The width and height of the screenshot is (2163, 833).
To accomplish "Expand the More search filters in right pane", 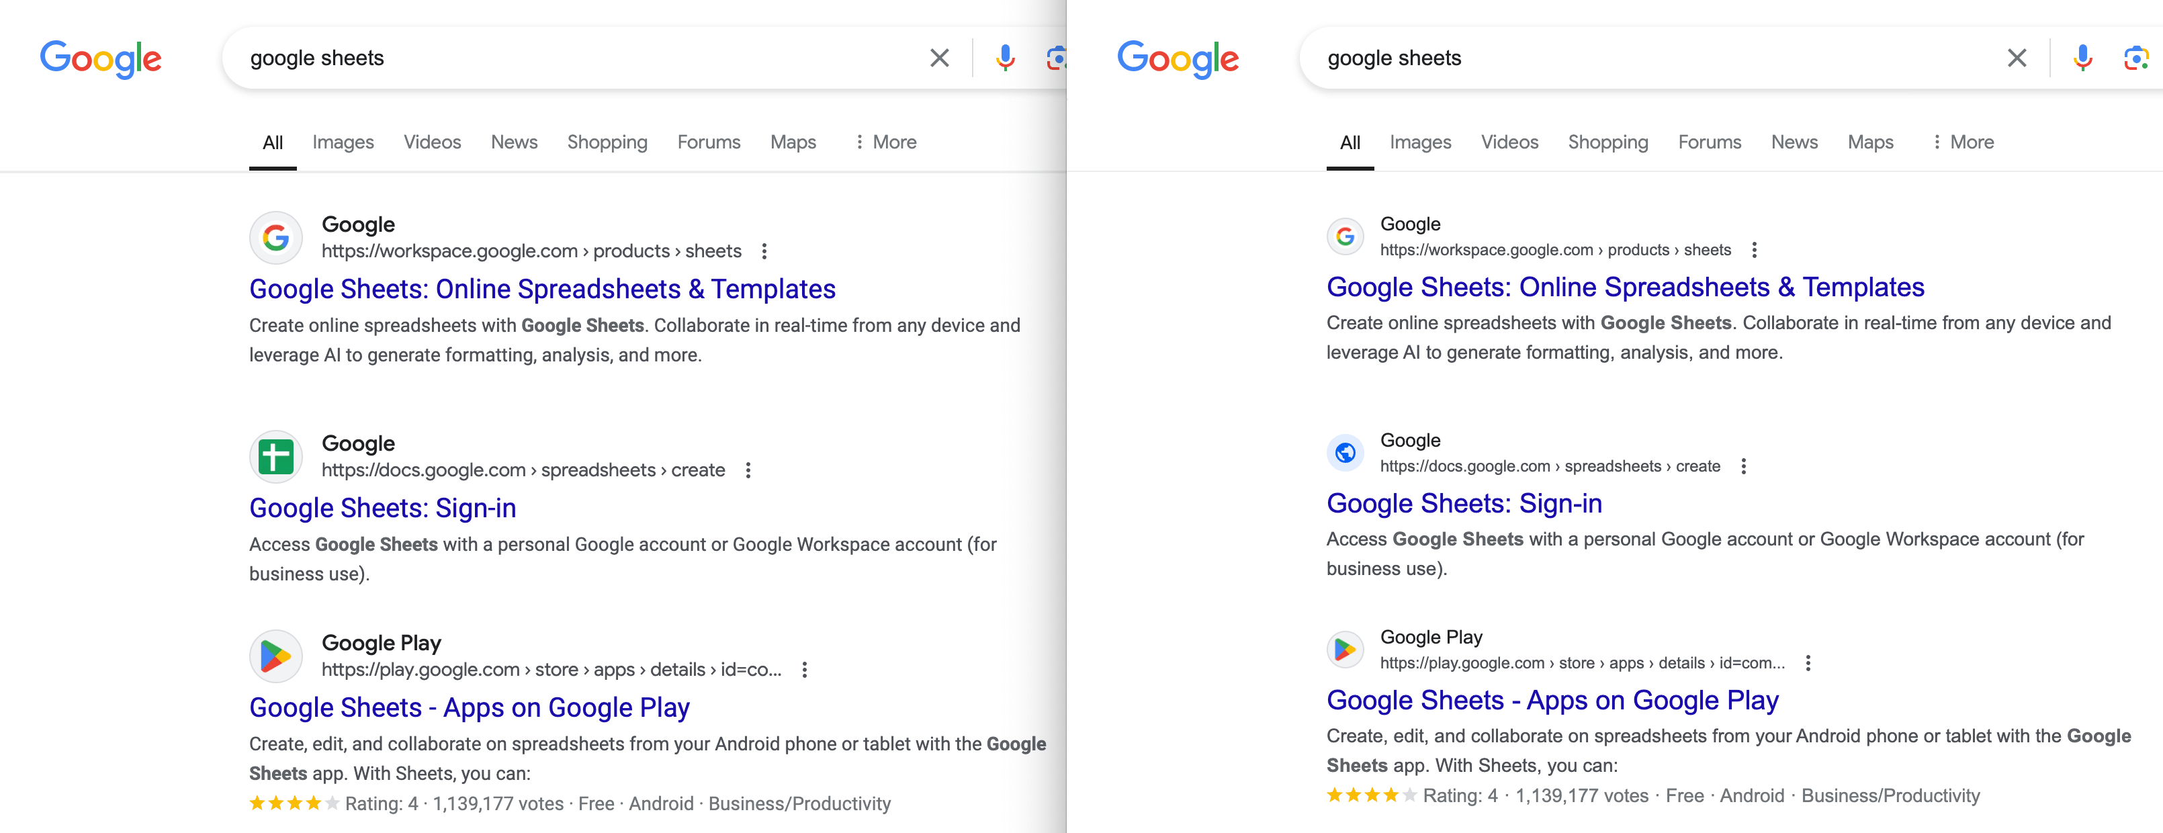I will [x=1962, y=142].
